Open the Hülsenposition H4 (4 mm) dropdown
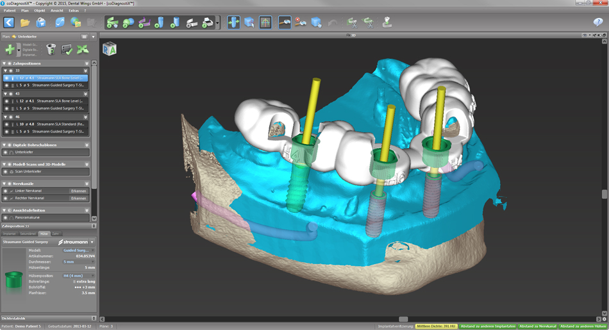The image size is (609, 330). 78,276
